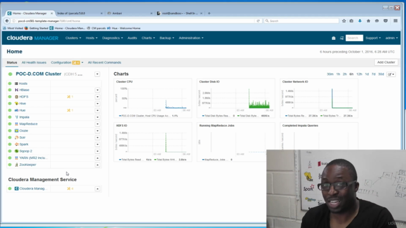This screenshot has height=228, width=406.
Task: Click Cloudera Management Service wrench warning icon
Action: (69, 189)
